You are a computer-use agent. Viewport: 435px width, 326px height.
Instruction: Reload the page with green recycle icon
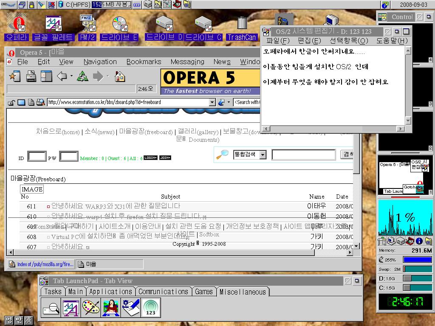click(82, 76)
